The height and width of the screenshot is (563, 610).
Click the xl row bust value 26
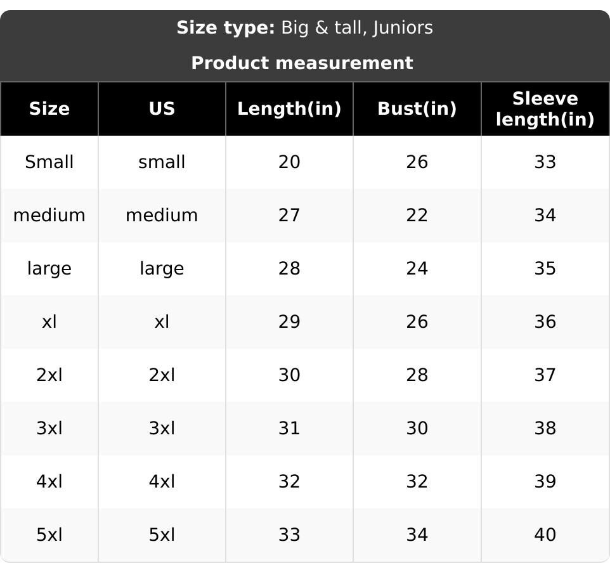[417, 322]
